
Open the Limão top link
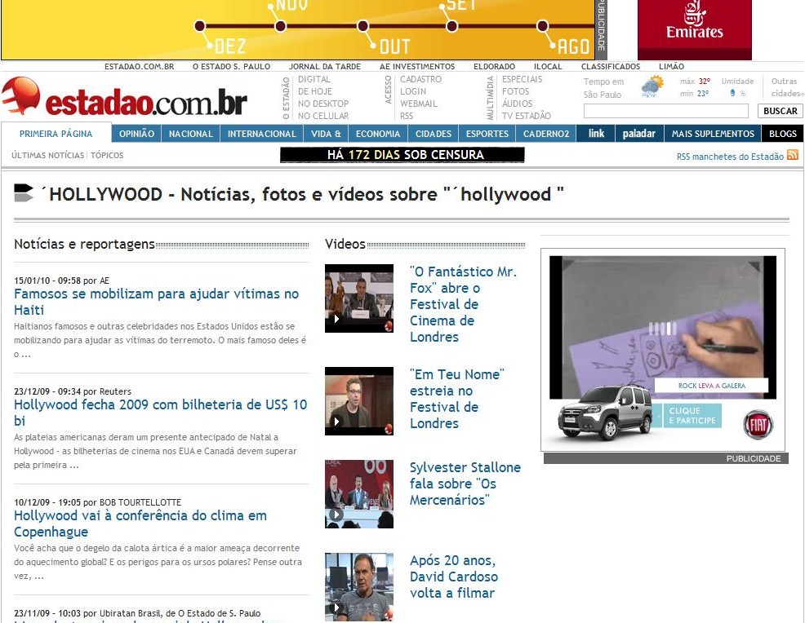(x=672, y=67)
